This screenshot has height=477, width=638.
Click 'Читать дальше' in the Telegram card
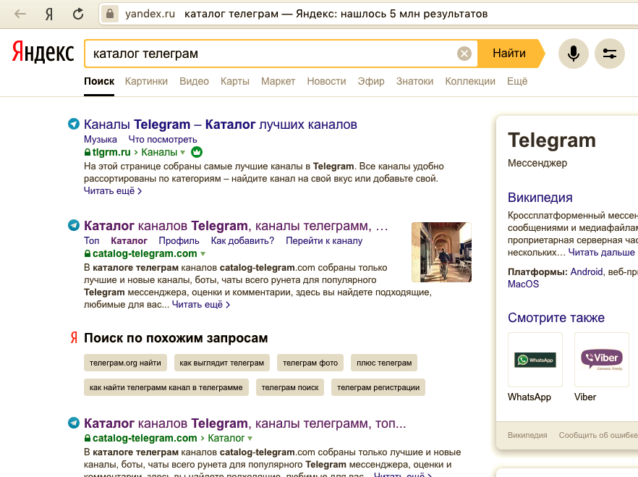coord(601,253)
